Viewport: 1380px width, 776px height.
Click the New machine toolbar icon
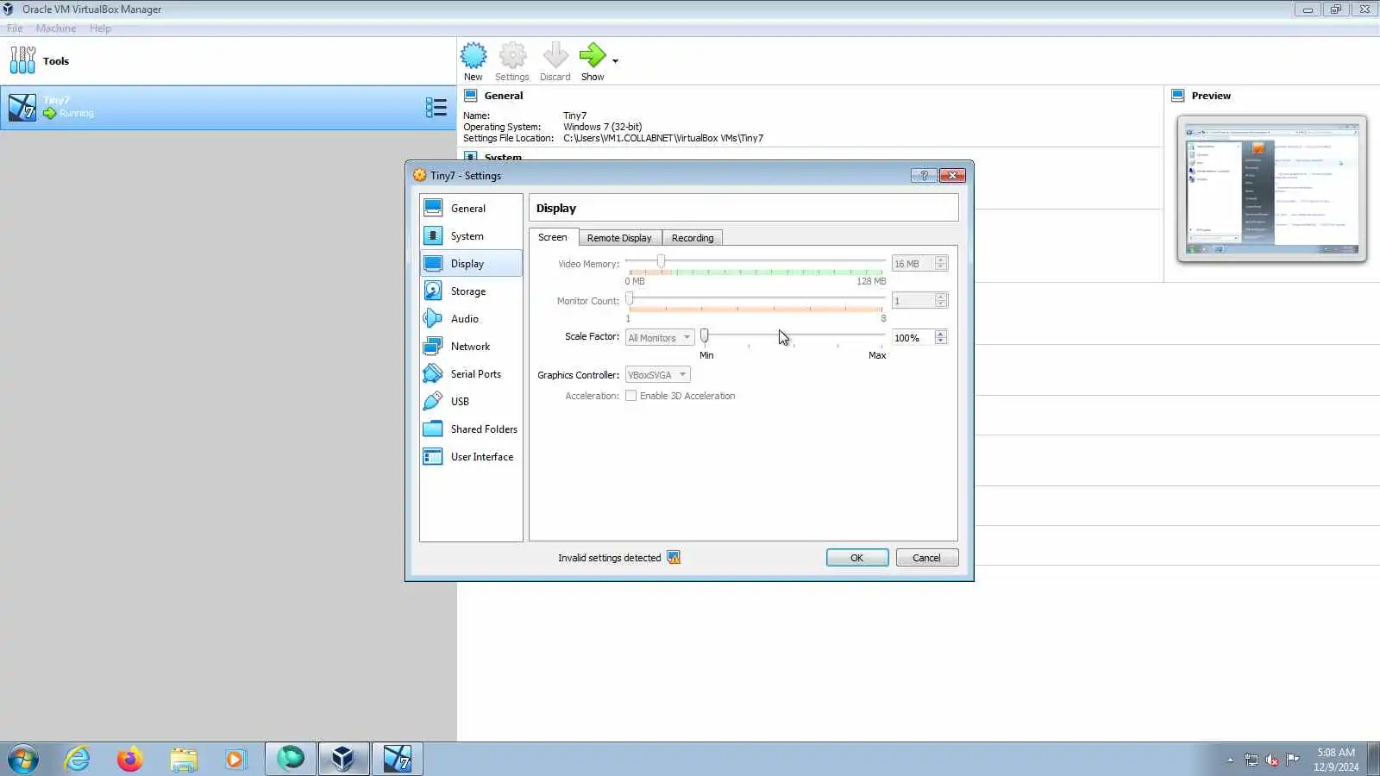474,56
